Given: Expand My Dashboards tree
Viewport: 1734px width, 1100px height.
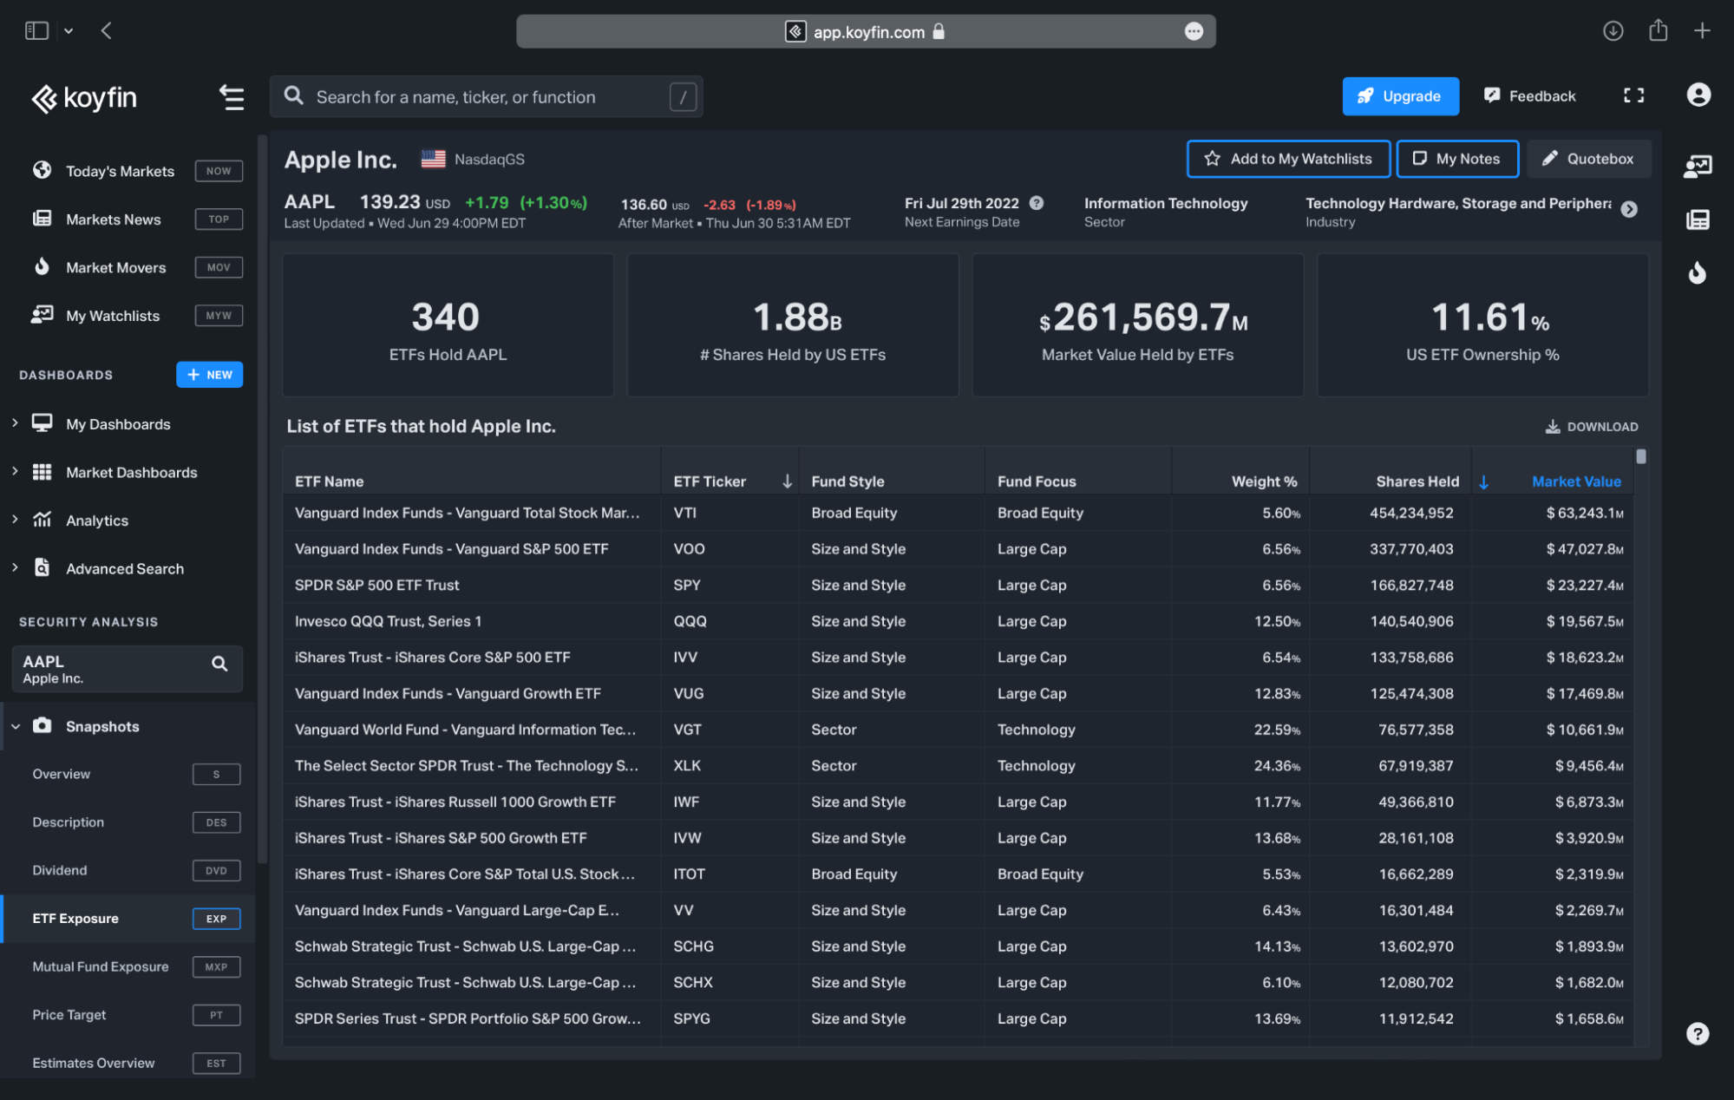Looking at the screenshot, I should 15,422.
